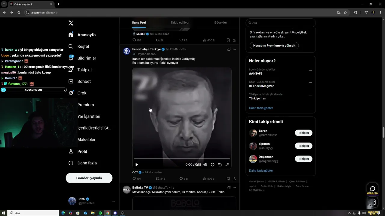Open Bildirimler notifications in the sidebar
The width and height of the screenshot is (385, 216).
[82, 58]
